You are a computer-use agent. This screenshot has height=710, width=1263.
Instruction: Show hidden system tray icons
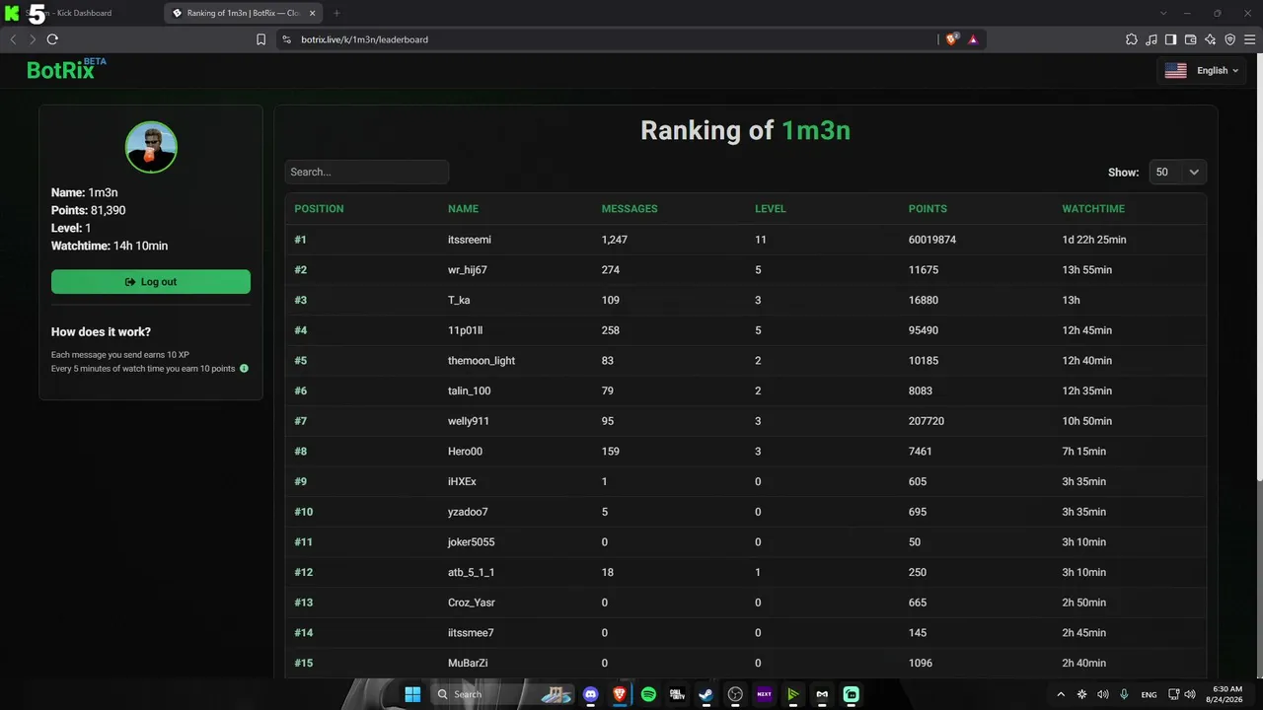tap(1061, 694)
